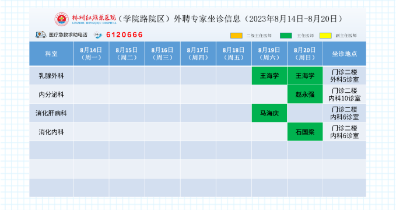Screen dimensions: 396x210
Task: Click the 8月15日 (周二) column header
Action: click(x=127, y=54)
